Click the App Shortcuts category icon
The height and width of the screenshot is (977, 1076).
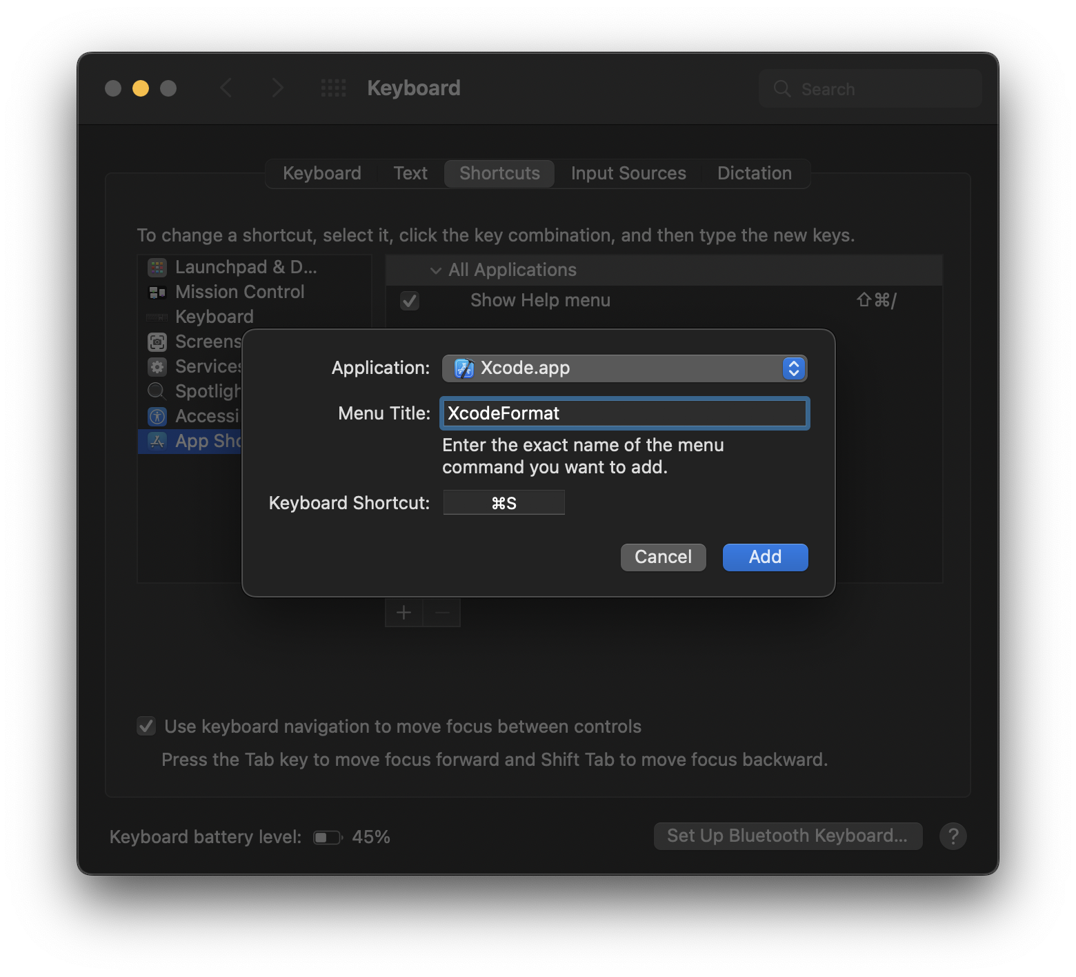pyautogui.click(x=157, y=441)
